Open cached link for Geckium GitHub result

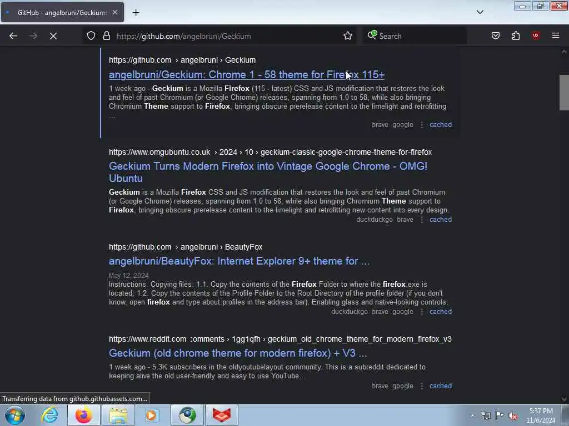(441, 125)
